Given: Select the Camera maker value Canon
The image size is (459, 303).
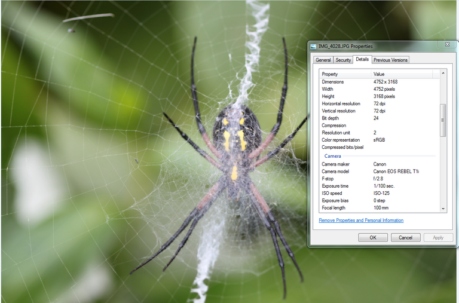Looking at the screenshot, I should (380, 164).
